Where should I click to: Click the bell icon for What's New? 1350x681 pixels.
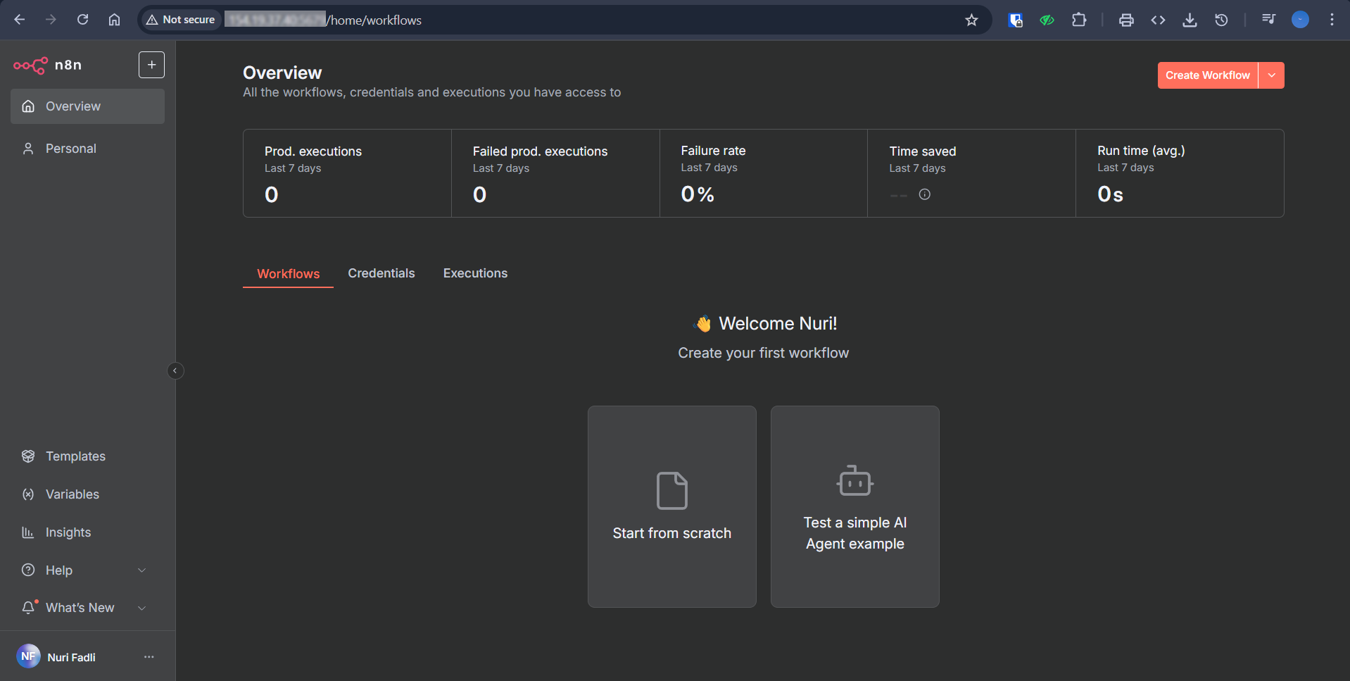(x=28, y=607)
